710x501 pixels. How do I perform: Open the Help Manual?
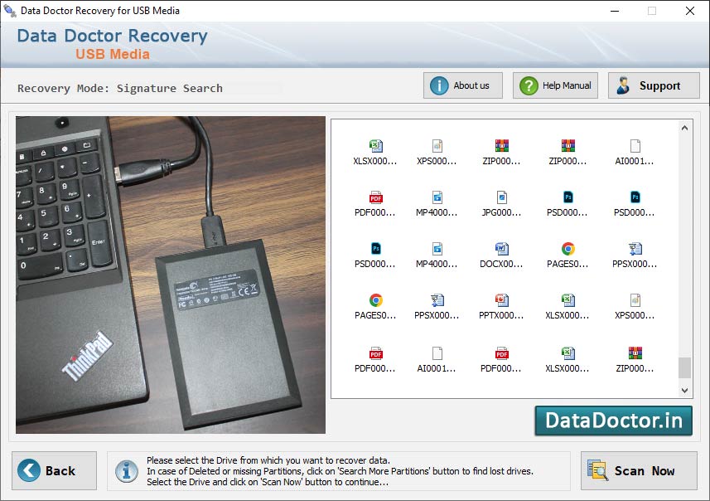point(554,85)
